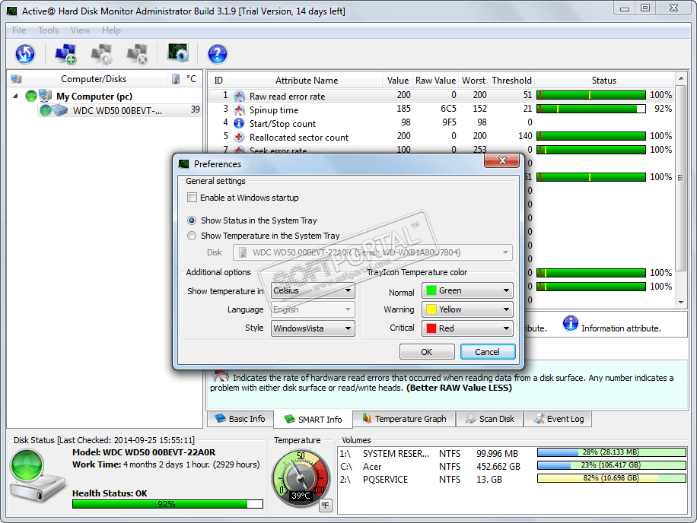Open the Normal color Green dropdown

coord(467,291)
